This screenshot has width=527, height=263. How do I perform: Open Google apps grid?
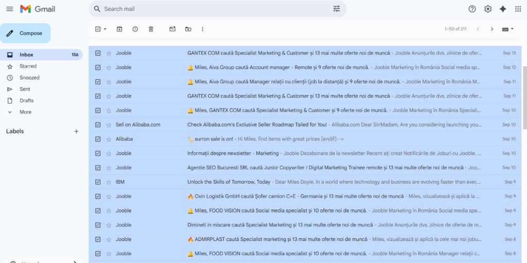(518, 9)
